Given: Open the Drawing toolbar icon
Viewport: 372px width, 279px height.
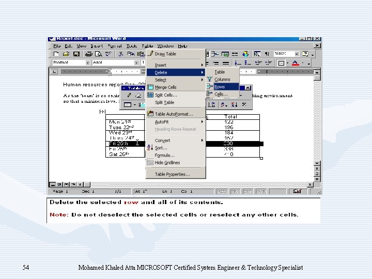Looking at the screenshot, I should tap(245, 54).
